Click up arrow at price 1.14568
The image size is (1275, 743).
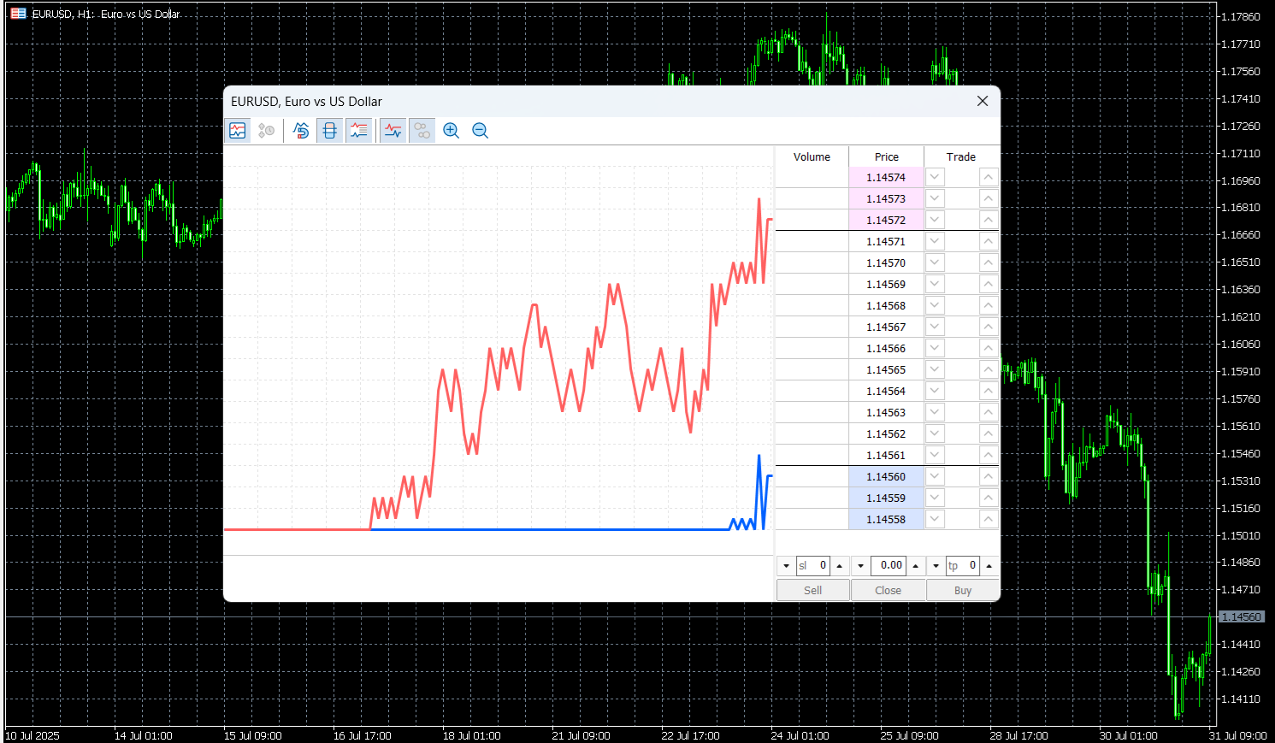(x=989, y=305)
